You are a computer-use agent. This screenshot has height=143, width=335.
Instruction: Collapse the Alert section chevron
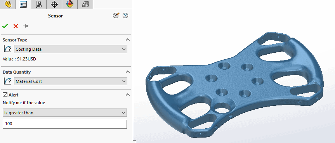click(128, 95)
